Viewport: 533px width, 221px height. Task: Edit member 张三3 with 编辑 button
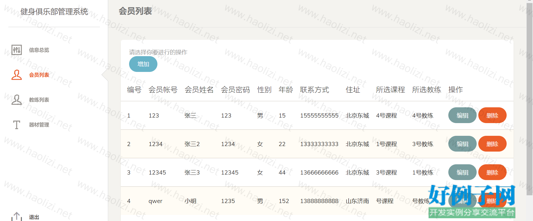(x=462, y=172)
